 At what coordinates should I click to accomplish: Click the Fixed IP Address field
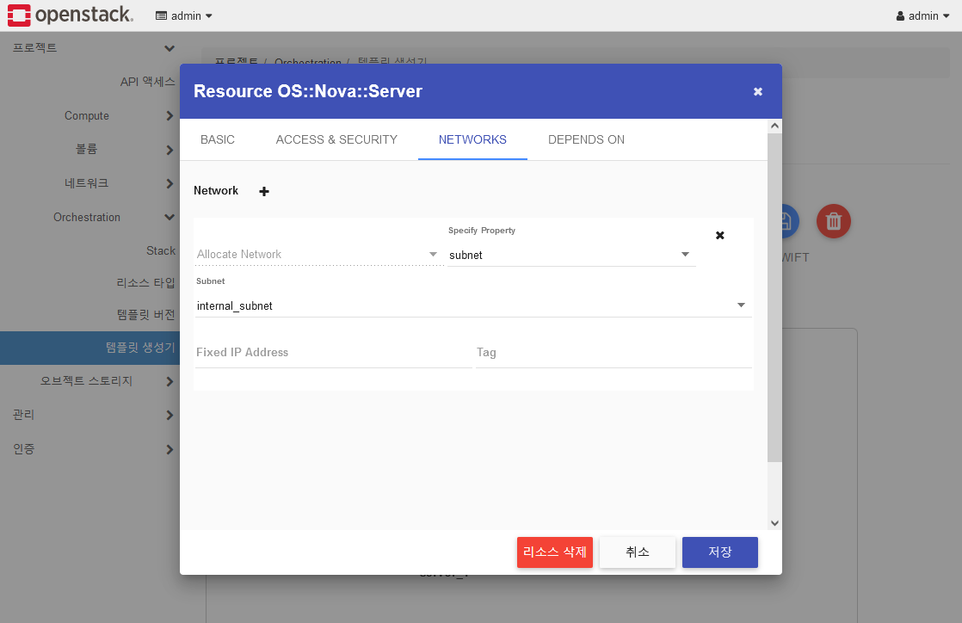pyautogui.click(x=333, y=352)
